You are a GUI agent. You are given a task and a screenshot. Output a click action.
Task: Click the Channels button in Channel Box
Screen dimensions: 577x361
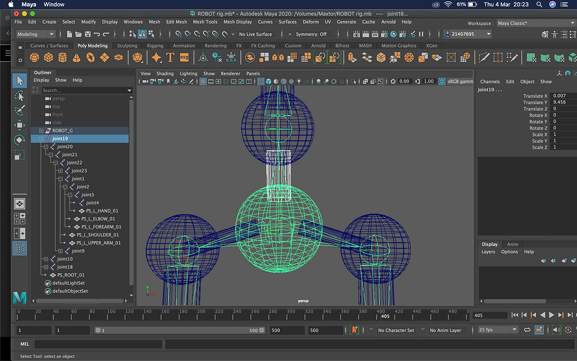(490, 81)
